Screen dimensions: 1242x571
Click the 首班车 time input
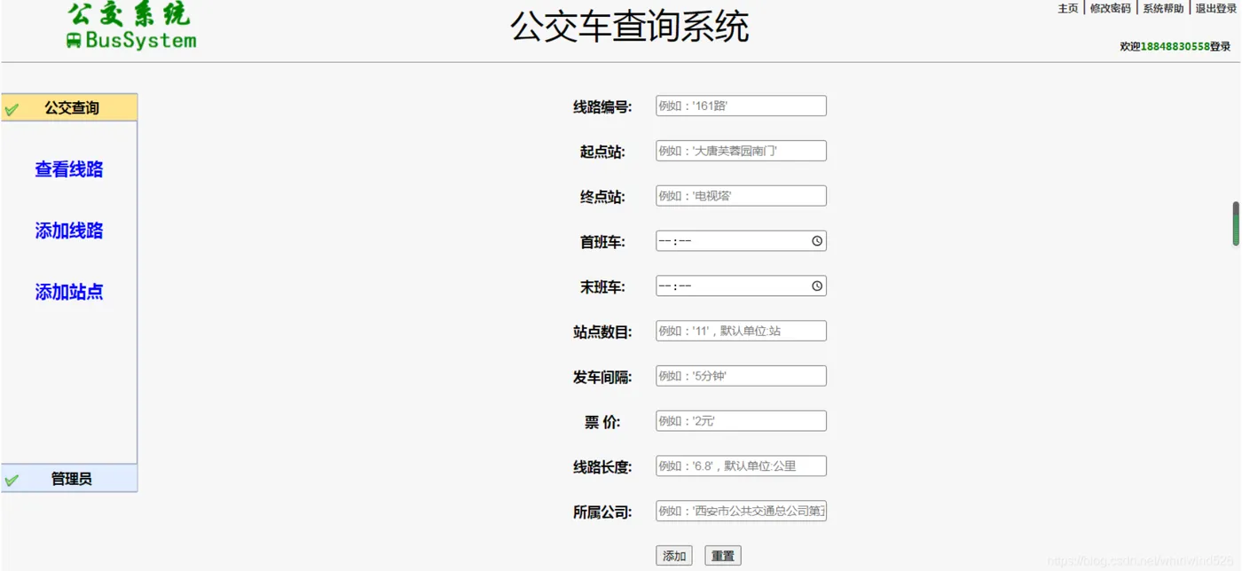(x=742, y=241)
